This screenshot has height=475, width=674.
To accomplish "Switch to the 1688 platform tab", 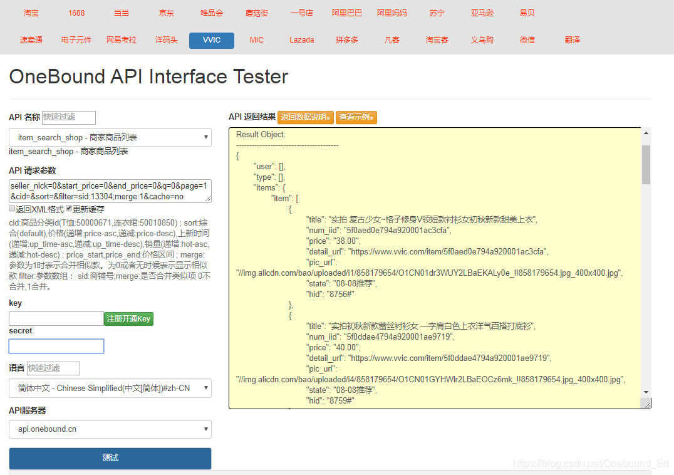I will coord(76,13).
